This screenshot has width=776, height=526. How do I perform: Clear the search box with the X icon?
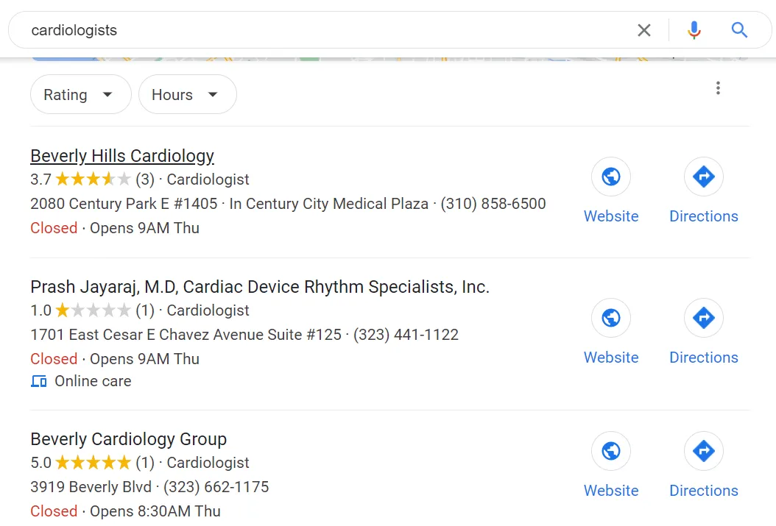(644, 30)
